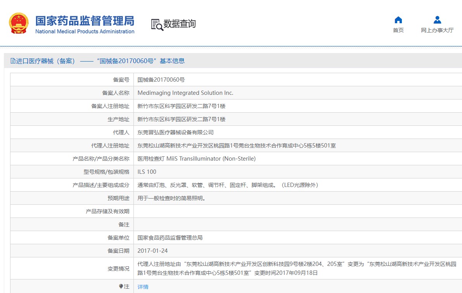Click Medimaging Integrated Solution Inc. cell
This screenshot has width=462, height=293.
[185, 93]
